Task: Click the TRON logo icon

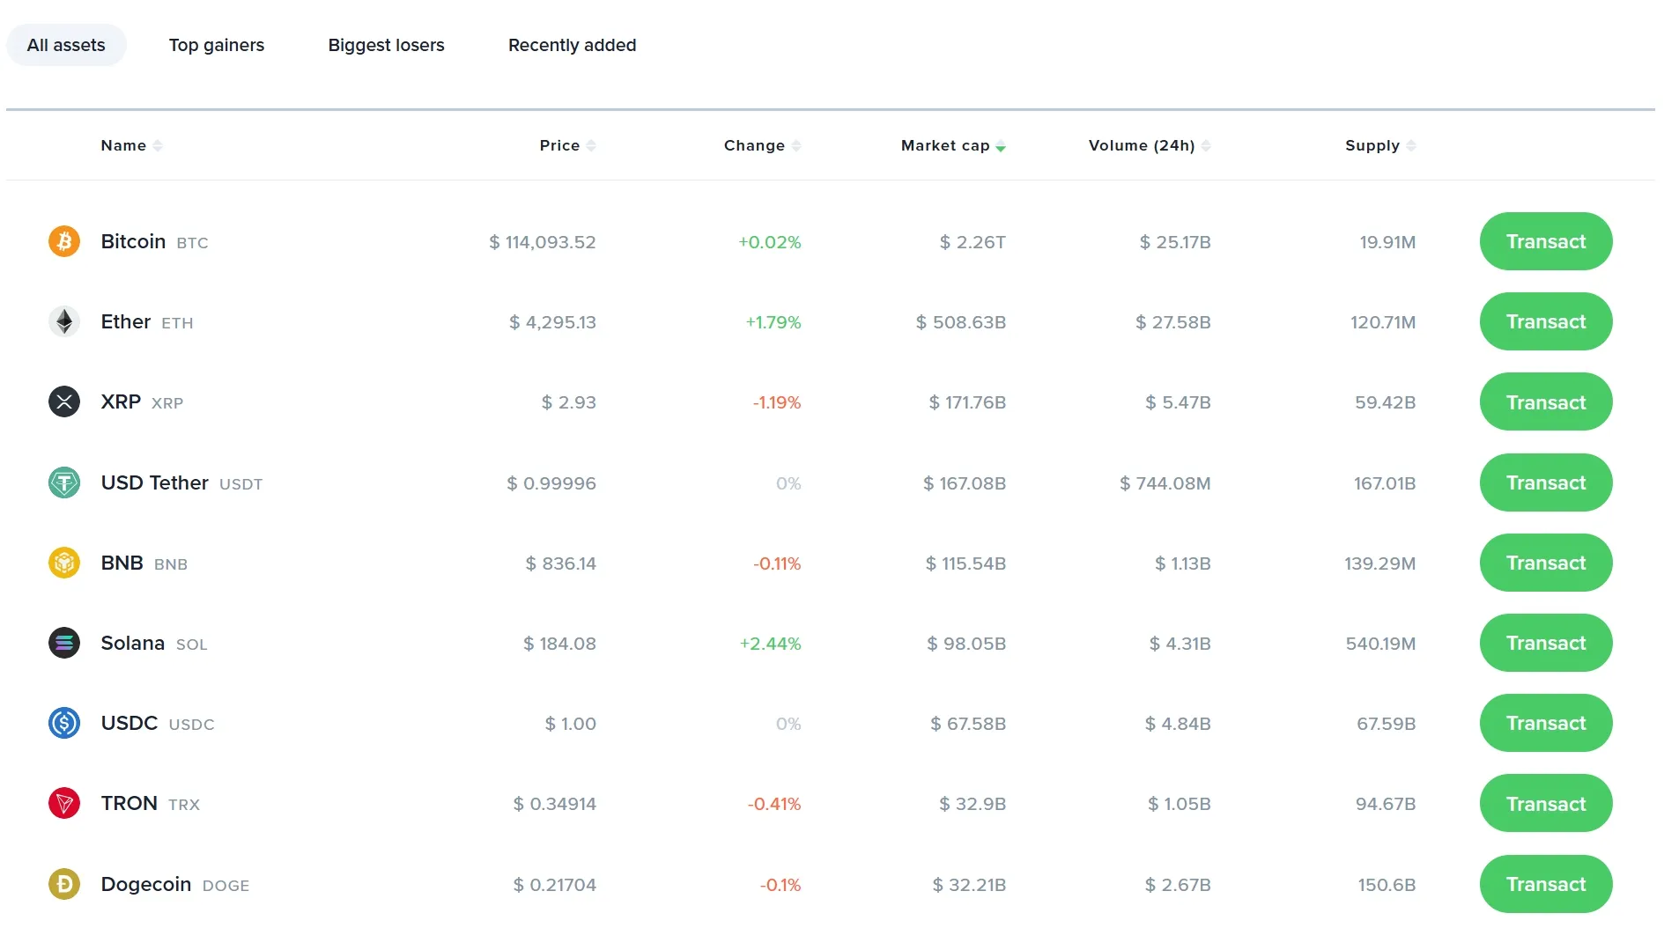Action: point(64,804)
